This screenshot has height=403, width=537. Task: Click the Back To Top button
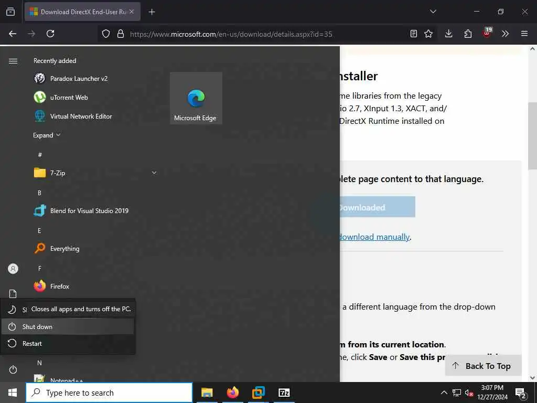click(x=483, y=366)
